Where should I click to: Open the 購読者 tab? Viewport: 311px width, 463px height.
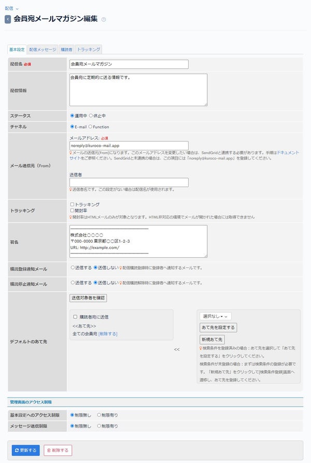[66, 50]
